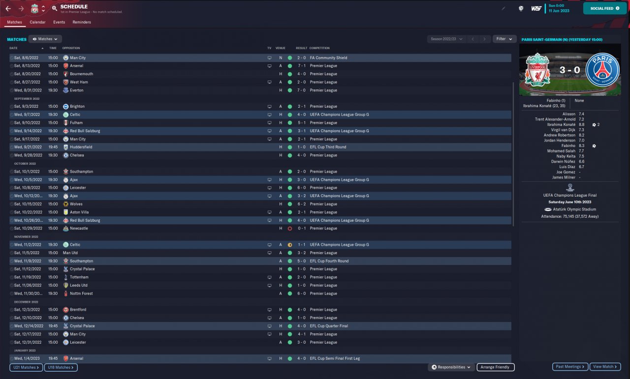The image size is (630, 379).
Task: Go to the next season with right chevron
Action: pyautogui.click(x=485, y=39)
